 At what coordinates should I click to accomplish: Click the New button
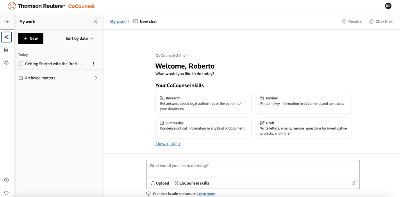click(30, 39)
